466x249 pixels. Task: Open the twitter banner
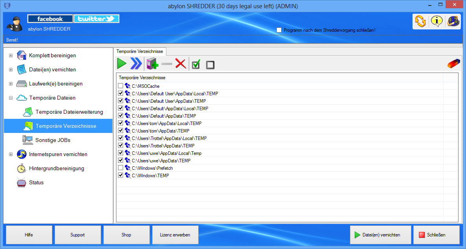[96, 19]
